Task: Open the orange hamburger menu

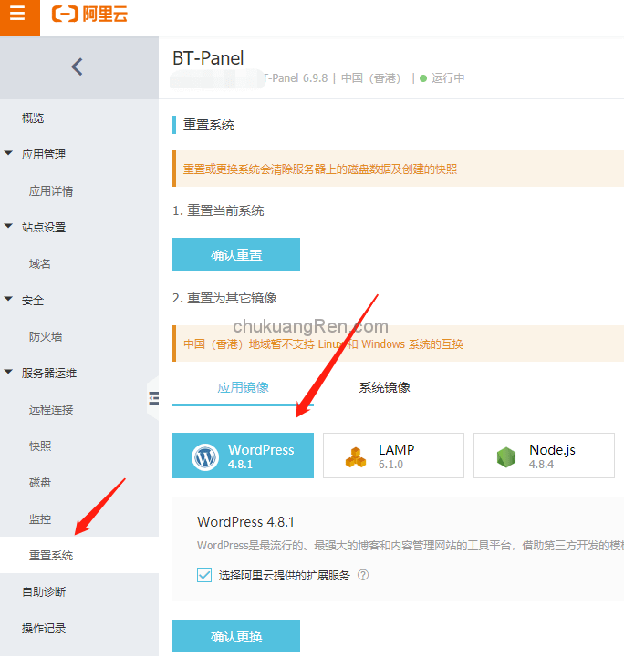Action: point(18,15)
